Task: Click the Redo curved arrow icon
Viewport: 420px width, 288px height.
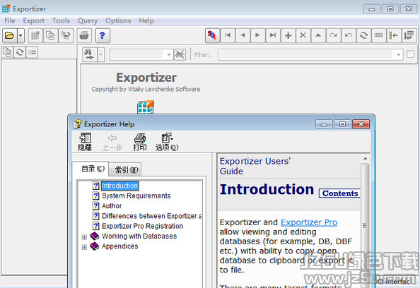Action: 334,35
